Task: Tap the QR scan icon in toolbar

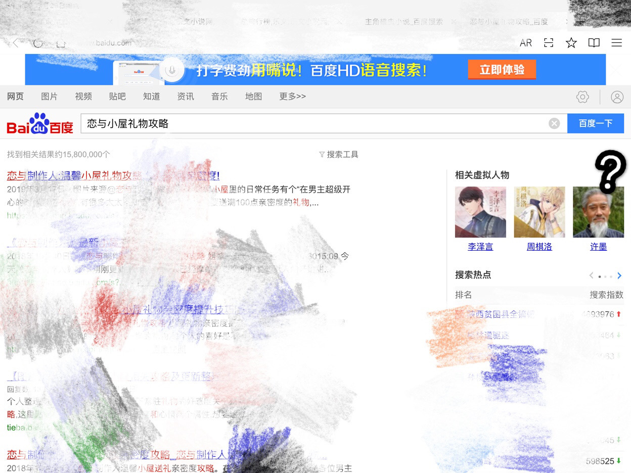Action: (549, 43)
